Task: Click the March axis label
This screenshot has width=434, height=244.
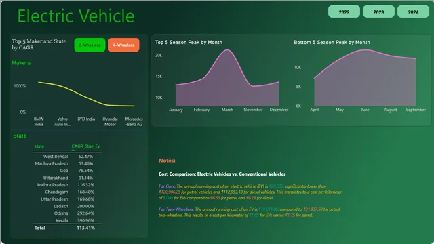Action: (x=227, y=110)
